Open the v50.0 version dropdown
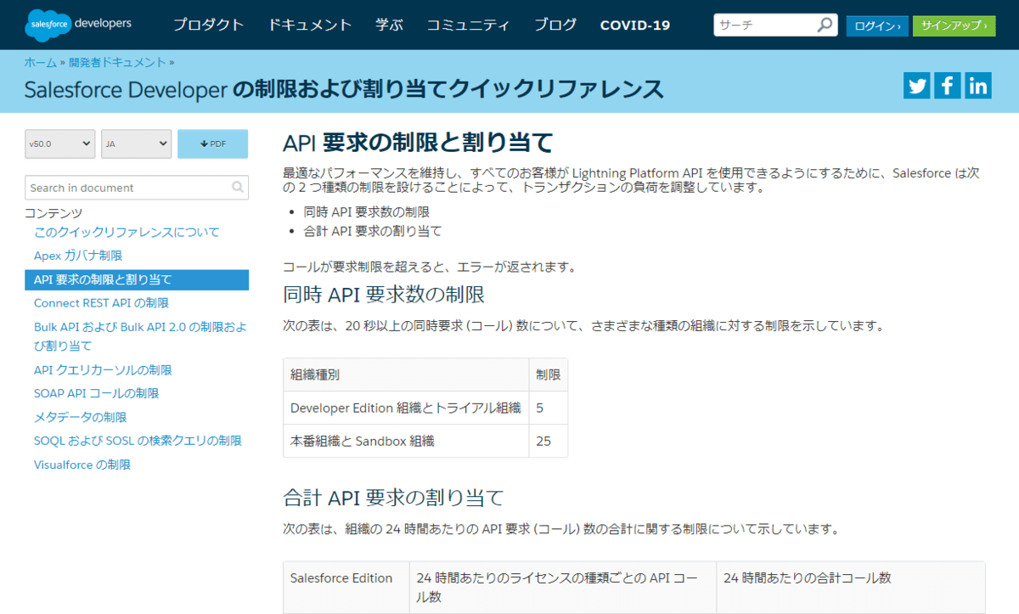The height and width of the screenshot is (614, 1019). point(59,144)
